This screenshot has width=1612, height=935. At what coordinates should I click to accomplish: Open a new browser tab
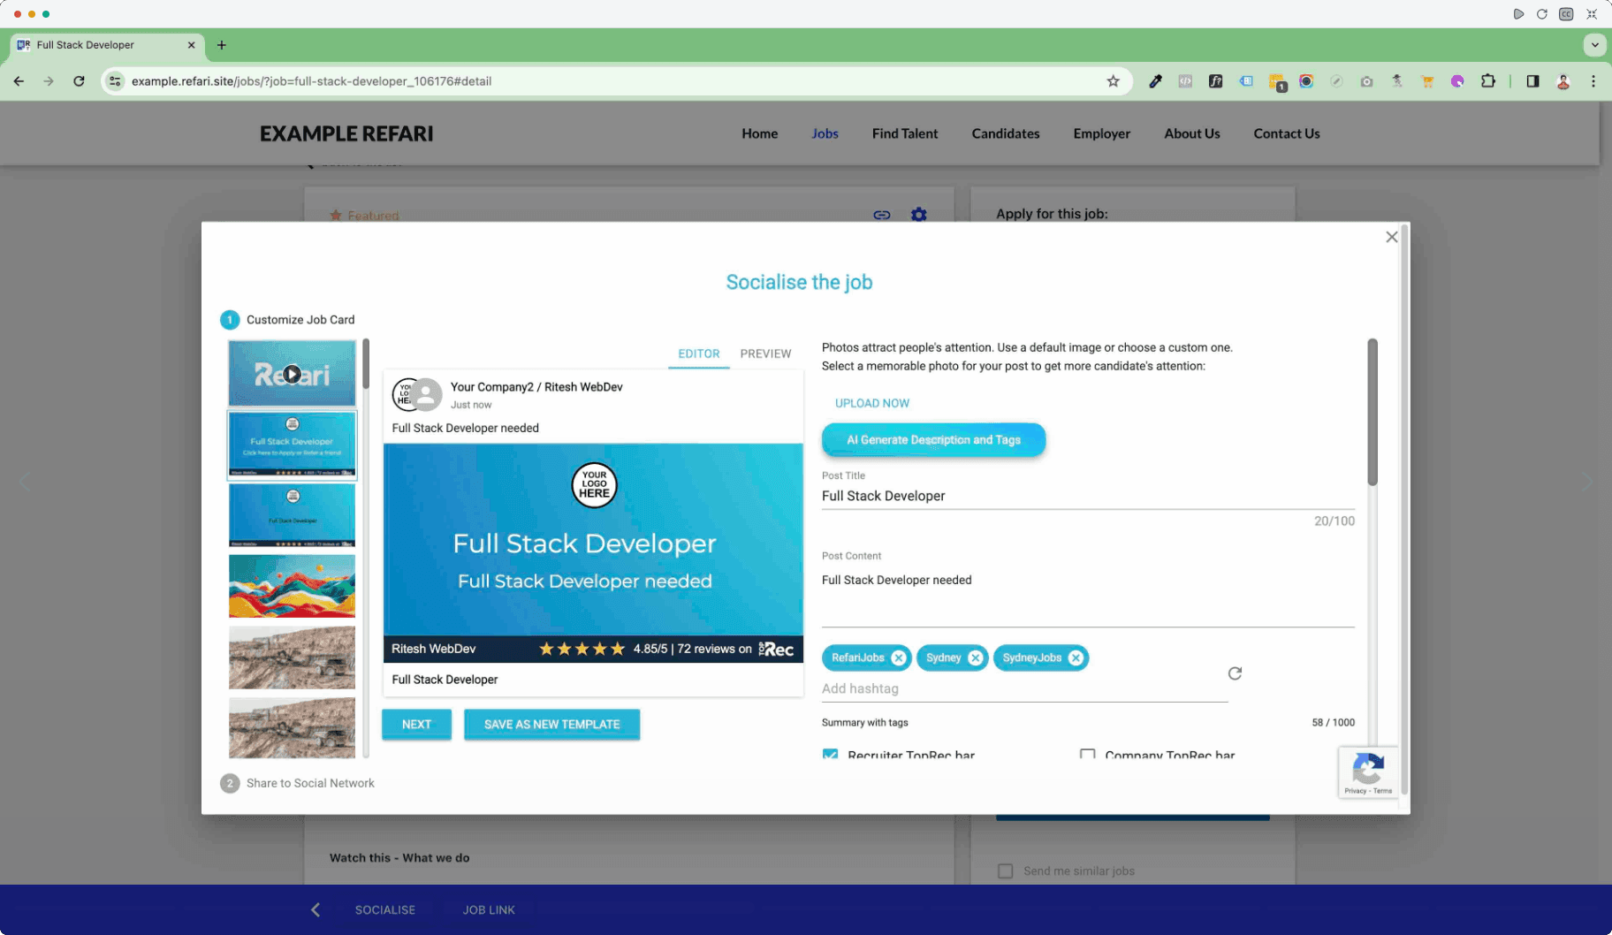[x=221, y=45]
